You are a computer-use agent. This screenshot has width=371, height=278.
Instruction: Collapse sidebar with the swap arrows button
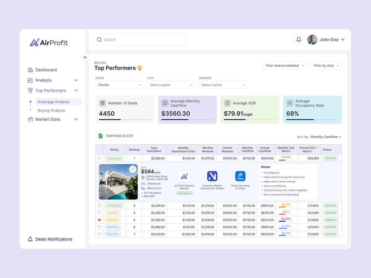point(85,57)
